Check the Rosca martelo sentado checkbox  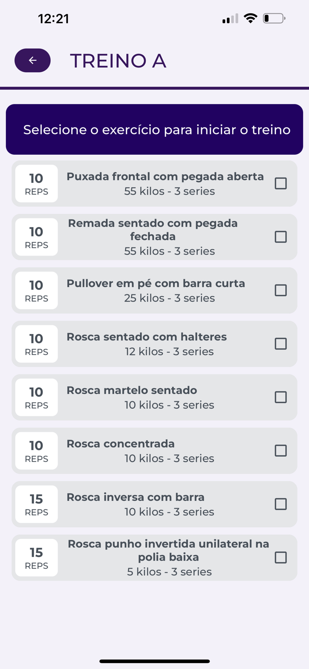click(281, 397)
